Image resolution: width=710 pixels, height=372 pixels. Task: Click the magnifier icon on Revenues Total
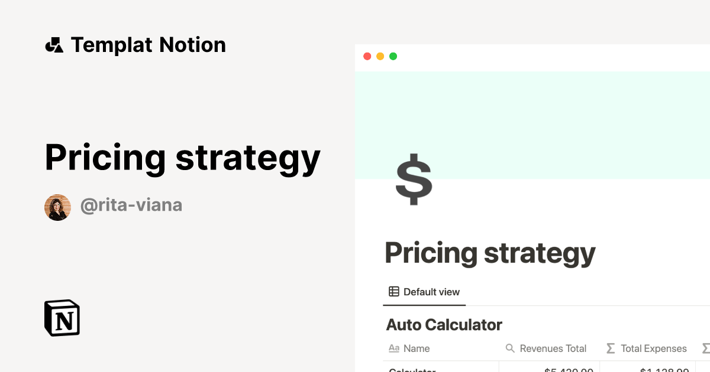[x=510, y=348]
